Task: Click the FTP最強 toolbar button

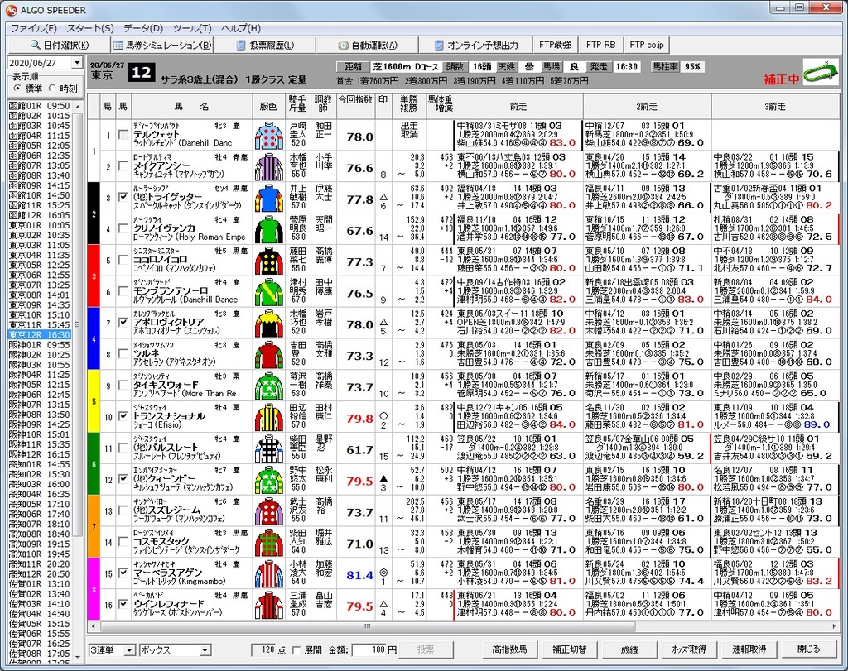Action: pyautogui.click(x=555, y=45)
